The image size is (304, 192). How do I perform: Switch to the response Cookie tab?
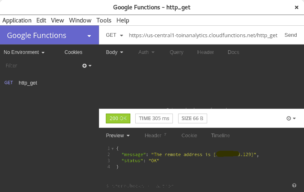(189, 136)
